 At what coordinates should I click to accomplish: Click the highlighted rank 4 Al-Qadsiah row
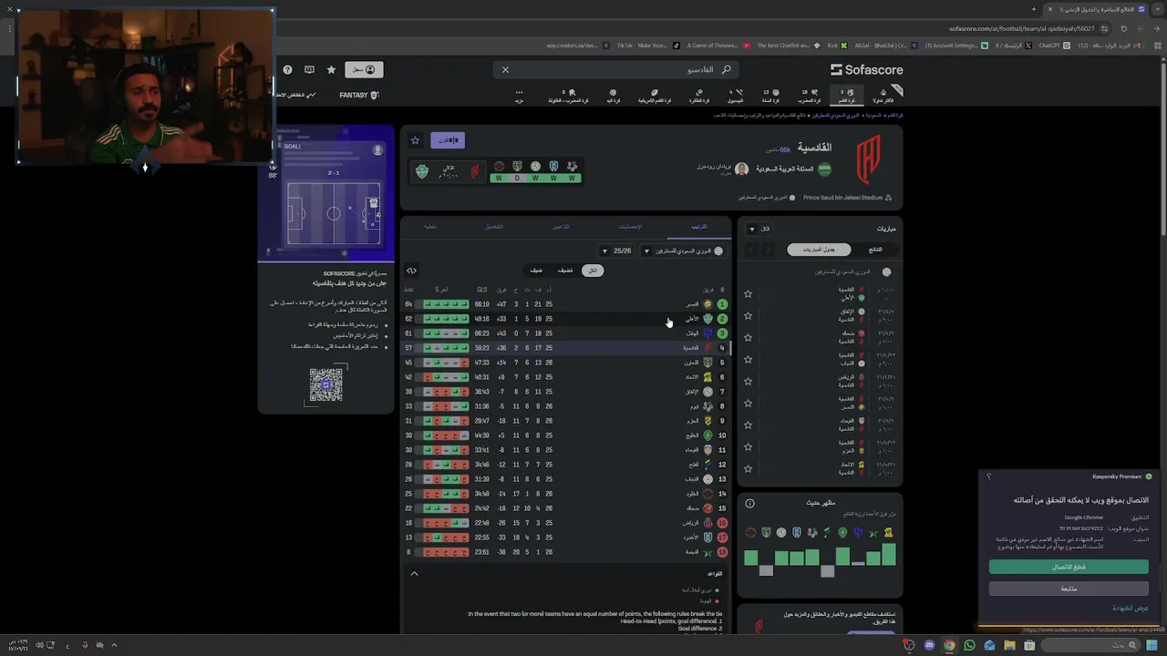tap(565, 348)
